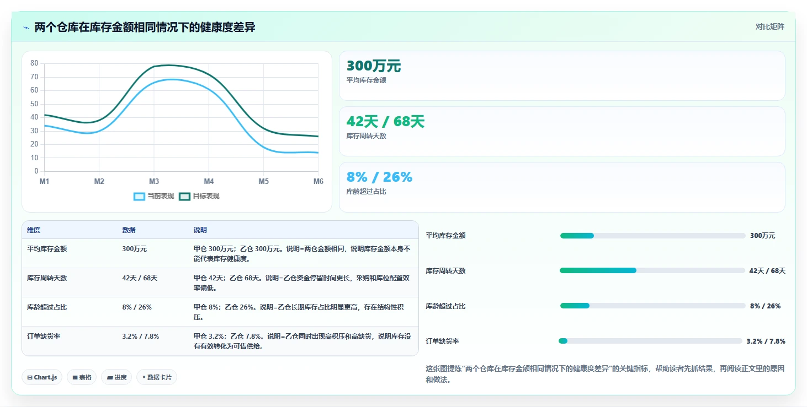The image size is (807, 407).
Task: Click the 300万元 table data cell
Action: pyautogui.click(x=135, y=249)
